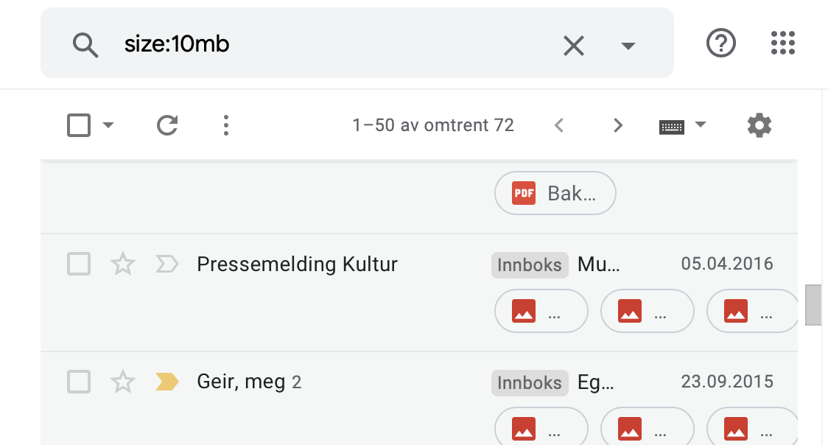Open the PDF attachment named Bak...
Image resolution: width=828 pixels, height=445 pixels.
(x=555, y=193)
